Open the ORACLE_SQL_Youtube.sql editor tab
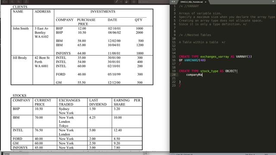 pos(191,2)
